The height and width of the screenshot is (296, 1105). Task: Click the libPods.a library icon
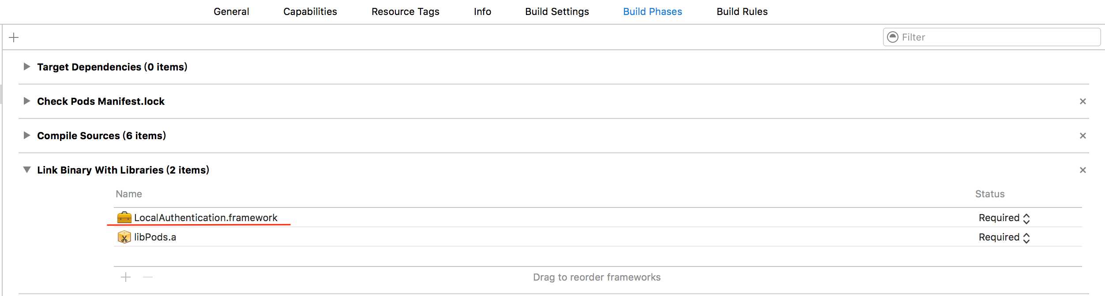click(124, 237)
